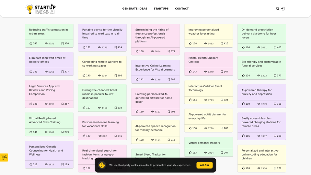Open the Contact menu item

tap(182, 9)
